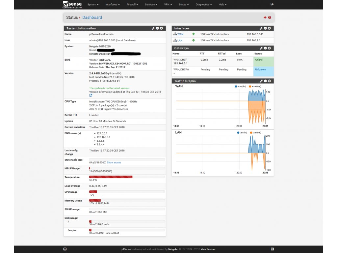The height and width of the screenshot is (253, 337).
Task: Expand the VPN menu
Action: click(x=168, y=5)
